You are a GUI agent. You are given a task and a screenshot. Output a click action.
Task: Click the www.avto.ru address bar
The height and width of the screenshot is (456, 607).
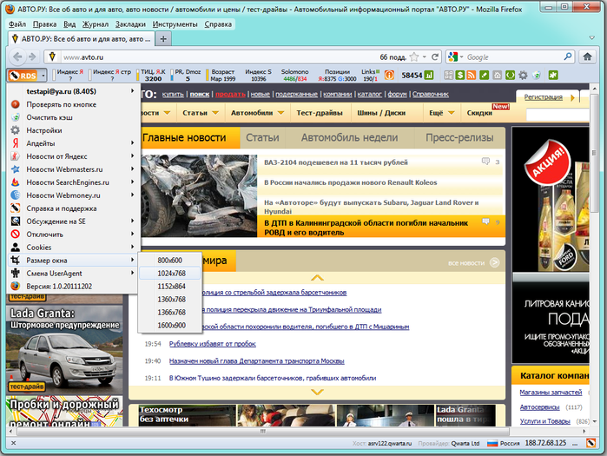tap(219, 57)
